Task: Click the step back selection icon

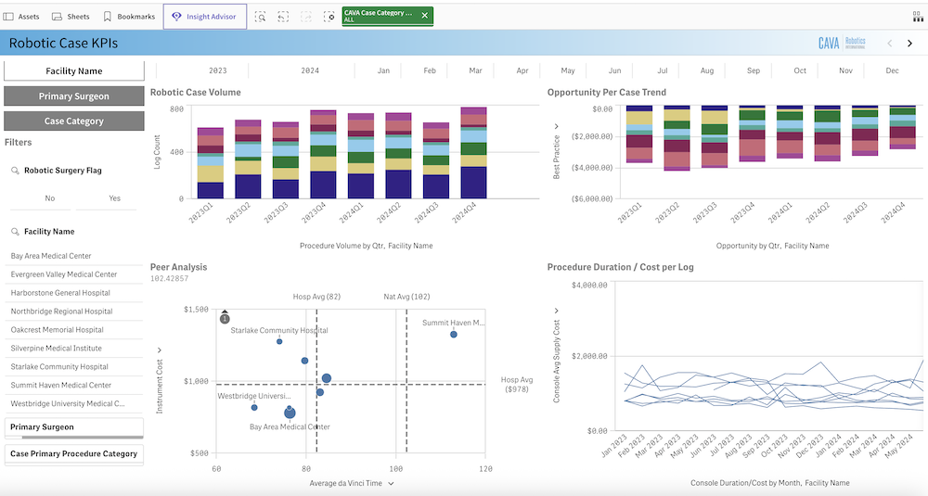Action: click(283, 17)
